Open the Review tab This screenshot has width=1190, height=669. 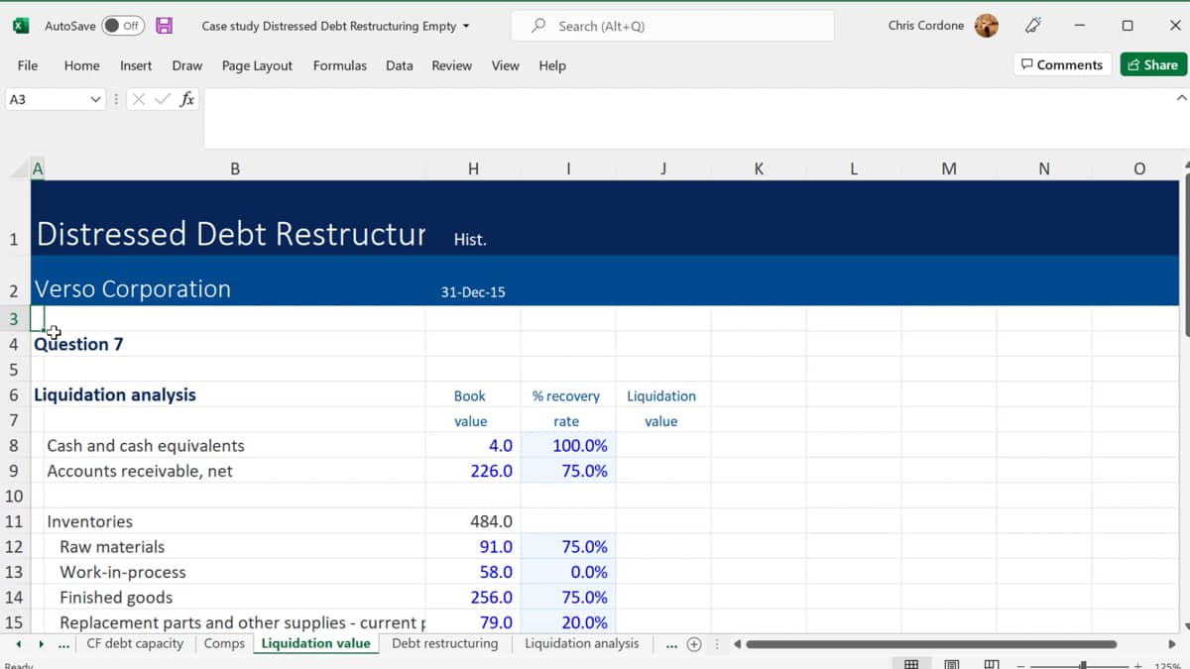click(x=451, y=65)
